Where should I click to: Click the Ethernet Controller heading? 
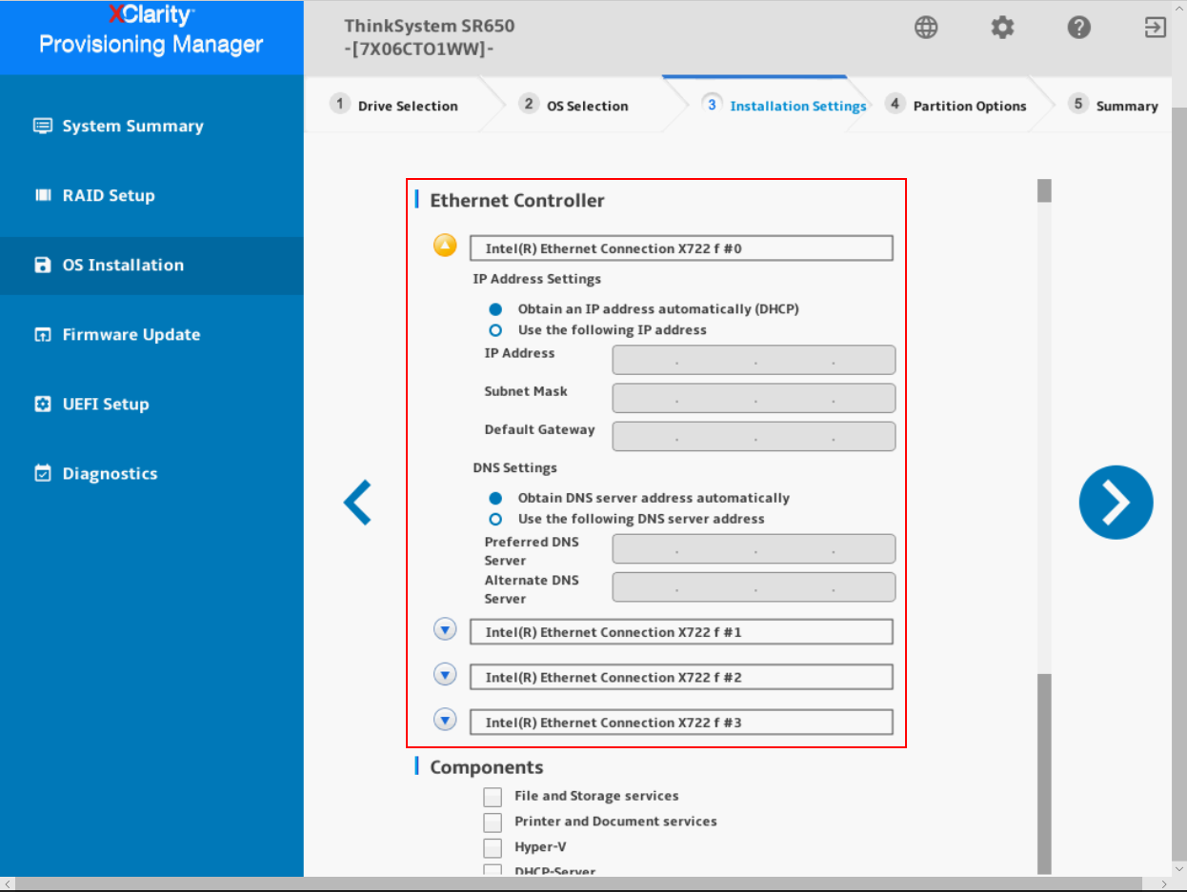coord(517,201)
